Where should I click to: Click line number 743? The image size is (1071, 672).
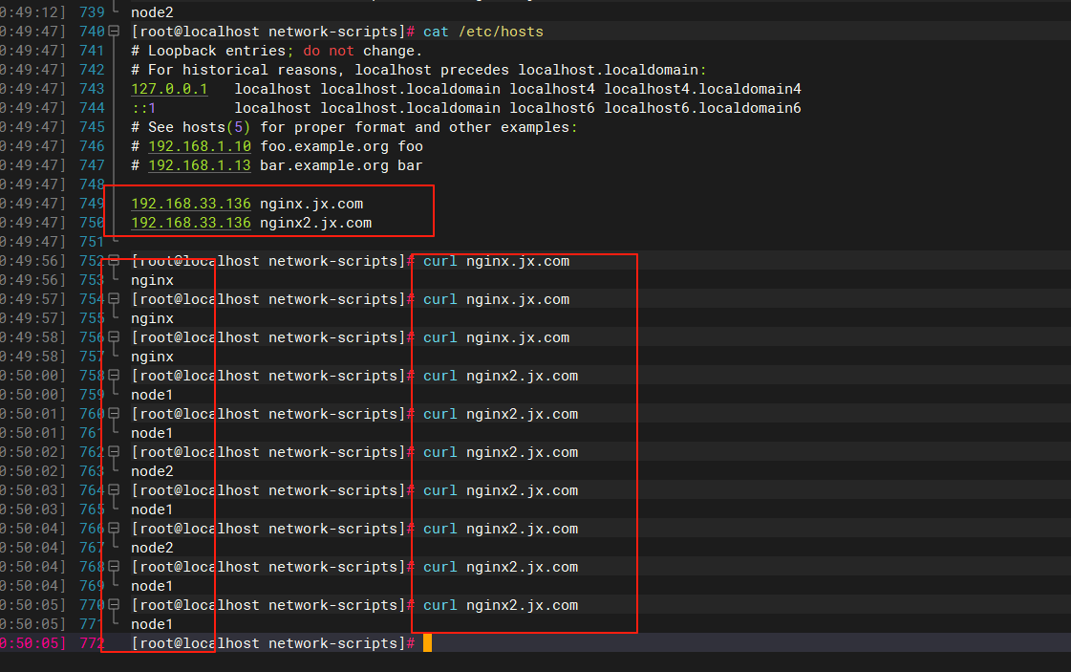92,89
